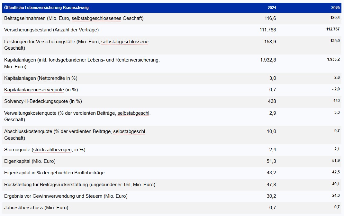Screen dimensions: 344x216
Task: Select Kapitalanlagen 2025 value 1.933,2
Action: (x=333, y=59)
